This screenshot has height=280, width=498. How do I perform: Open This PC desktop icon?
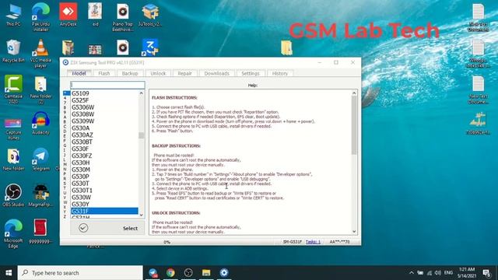[x=13, y=15]
